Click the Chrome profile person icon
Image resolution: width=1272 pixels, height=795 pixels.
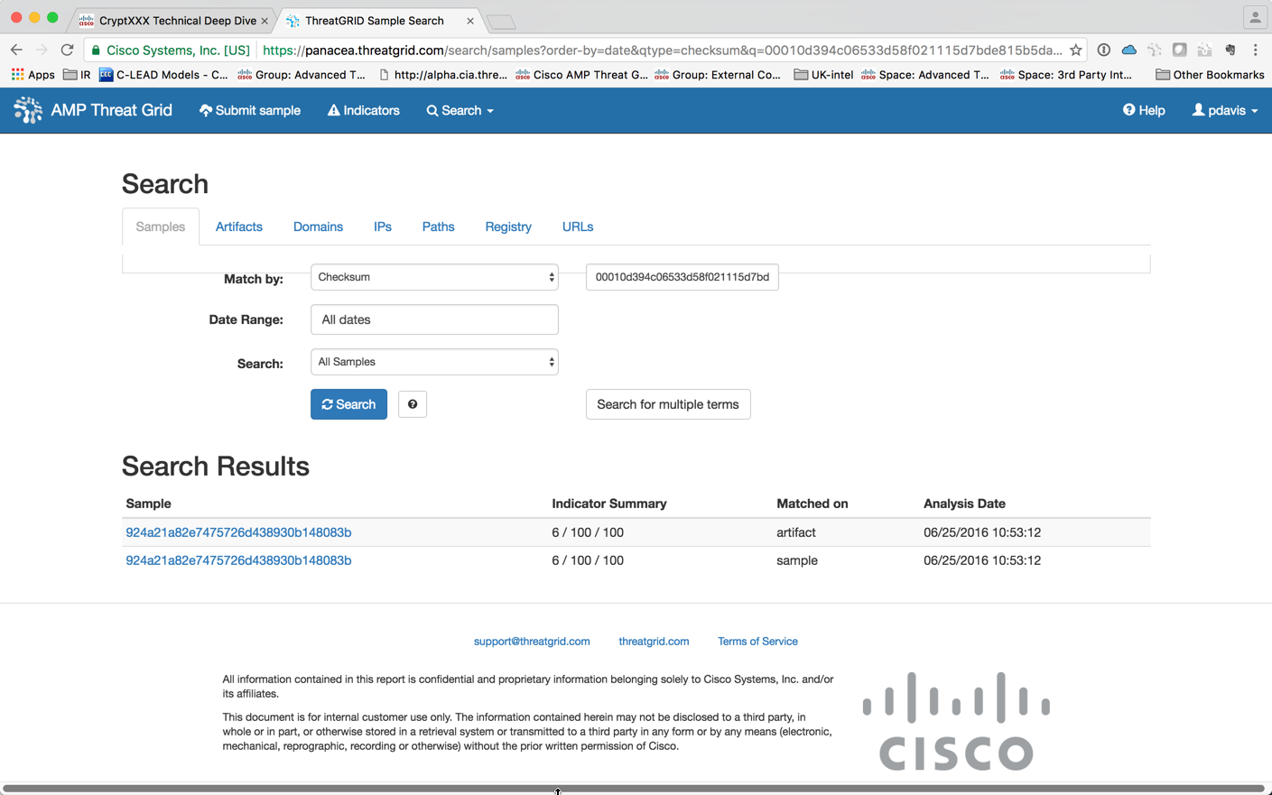[x=1255, y=18]
